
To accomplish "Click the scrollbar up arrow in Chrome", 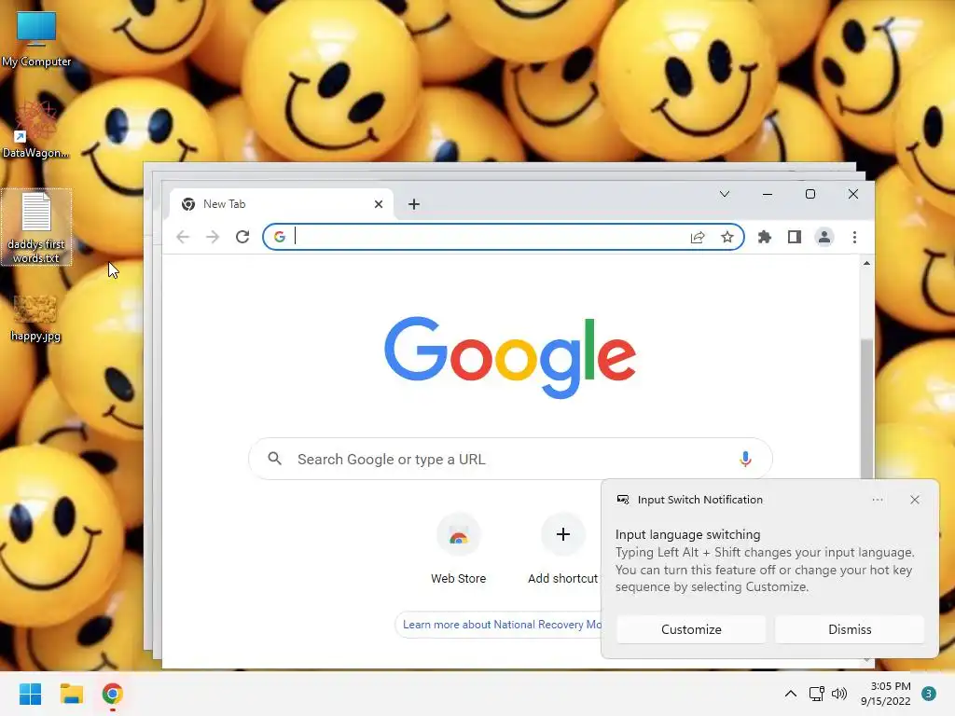I will coord(866,263).
